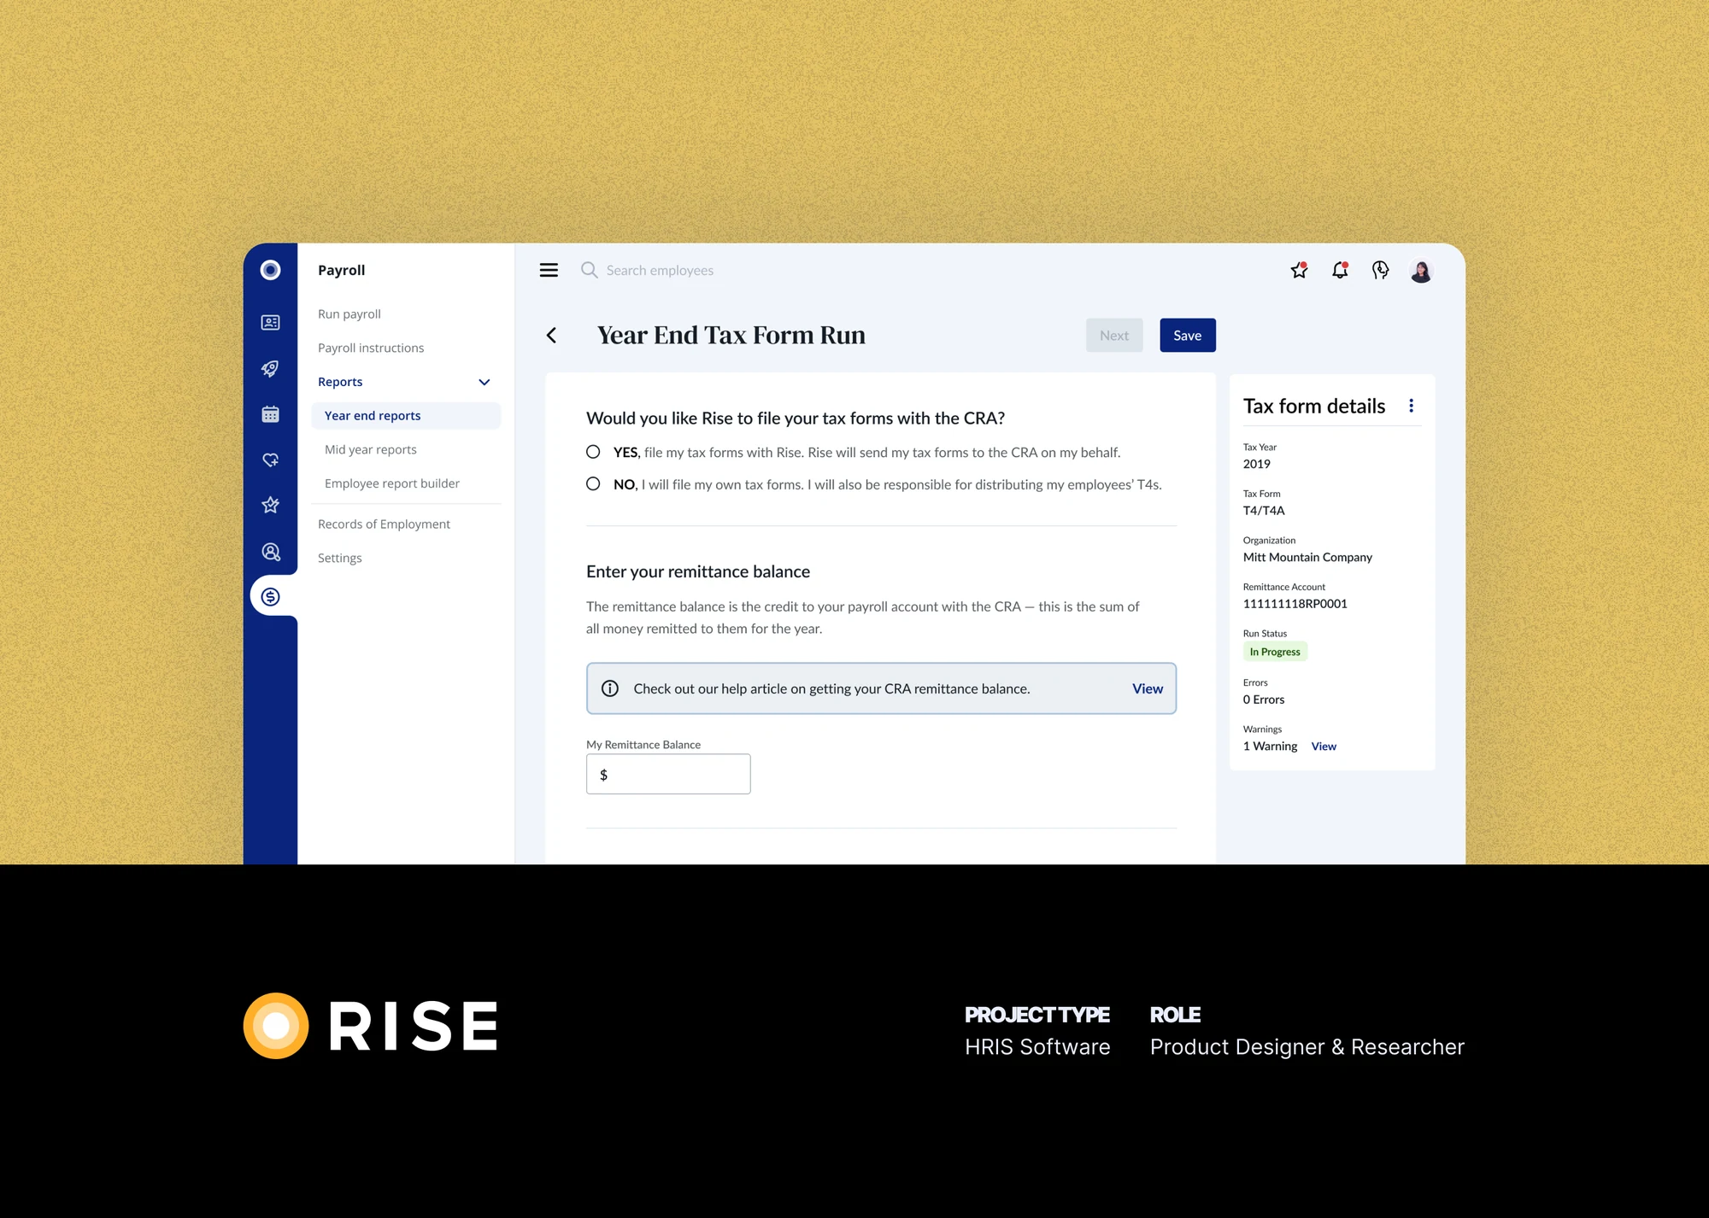Open the calendar icon in sidebar
This screenshot has width=1709, height=1218.
click(x=270, y=414)
